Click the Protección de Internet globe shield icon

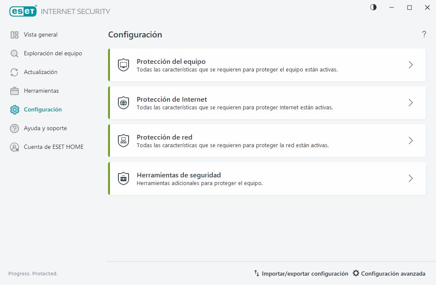(x=123, y=102)
